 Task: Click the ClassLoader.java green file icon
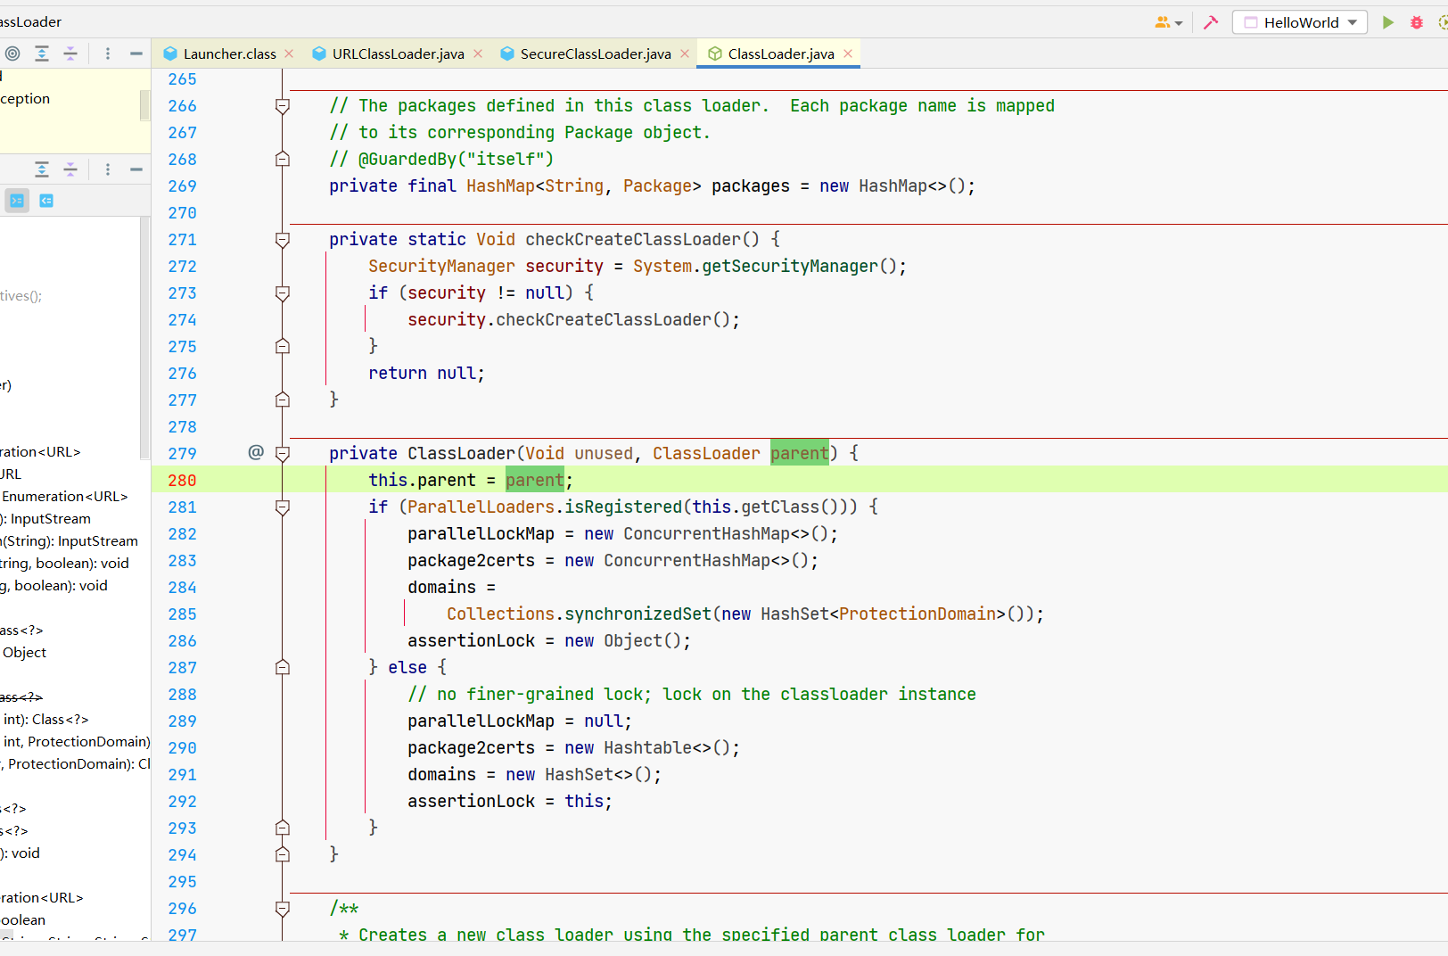715,54
